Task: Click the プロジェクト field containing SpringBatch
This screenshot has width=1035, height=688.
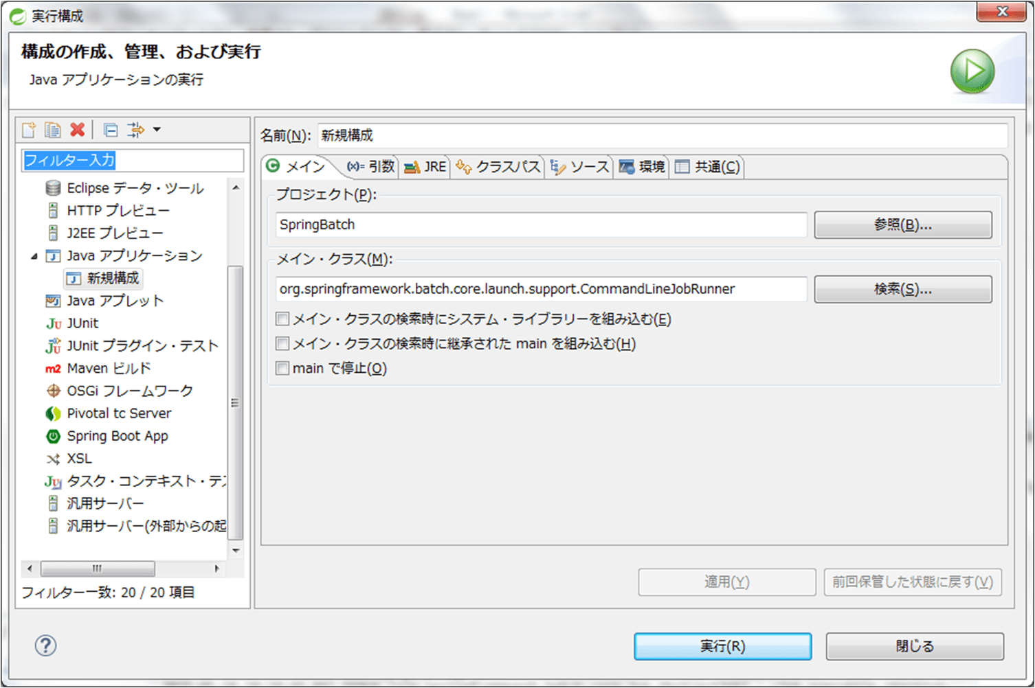Action: click(542, 225)
